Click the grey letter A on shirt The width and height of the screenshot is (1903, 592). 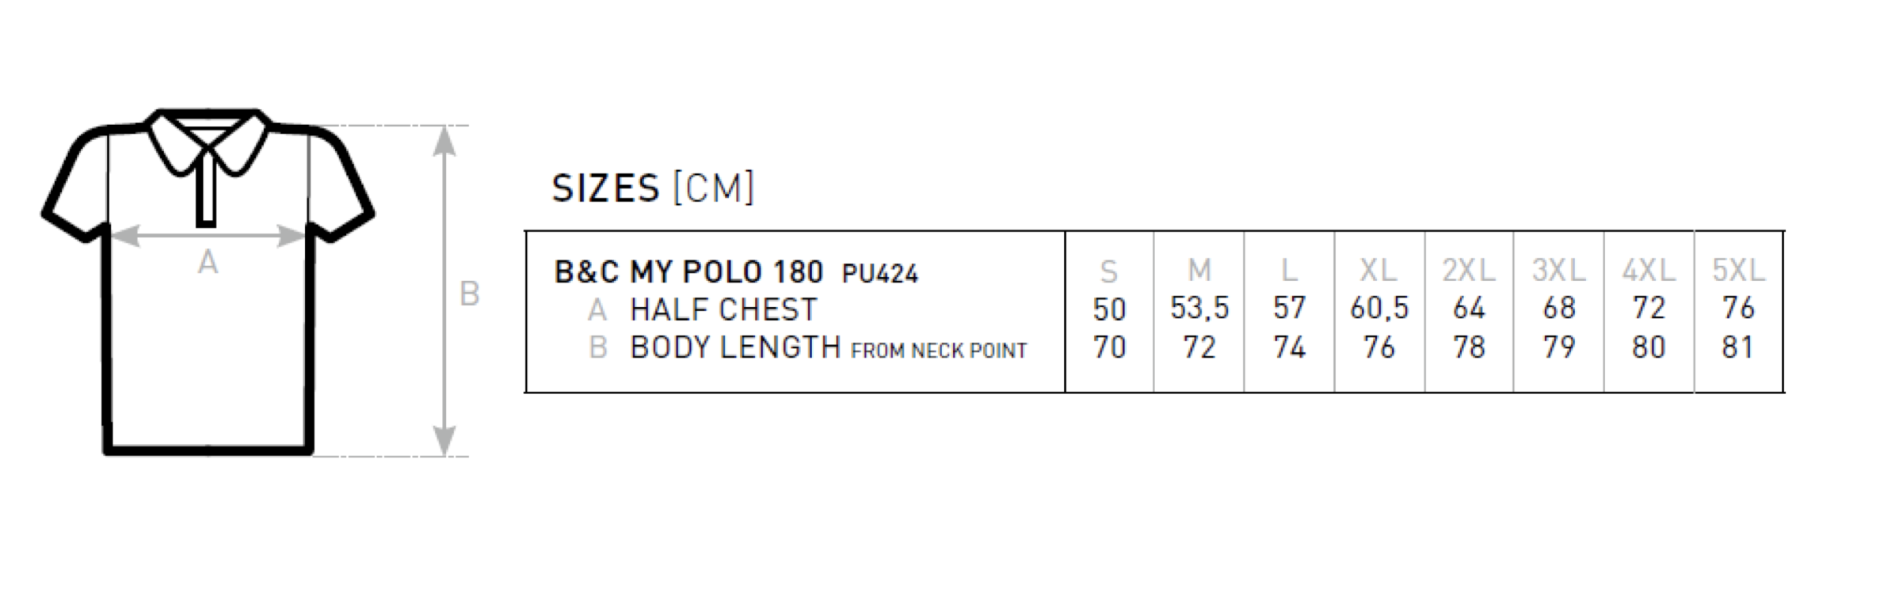point(208,262)
